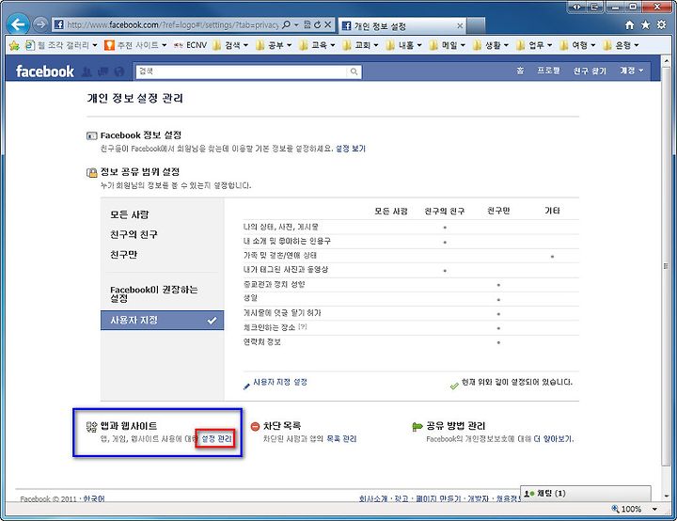
Task: Go back with the browser back arrow
Action: (x=18, y=24)
